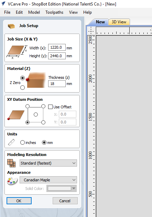
Task: Click the 500 mark on vertical ruler
Action: point(90,194)
